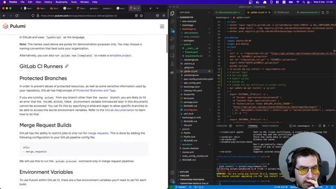Image resolution: width=336 pixels, height=189 pixels.
Task: Toggle Firefox reader view icon
Action: tap(136, 16)
